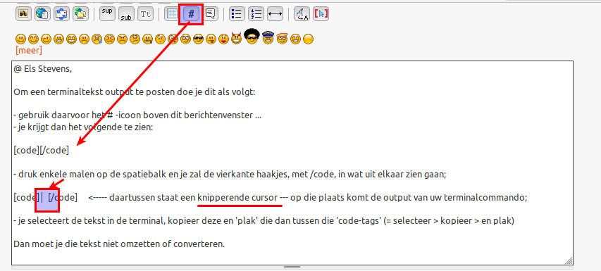Viewport: 601px width, 271px height.
Task: Insert the tongue-out emoticon
Action: [x=211, y=39]
